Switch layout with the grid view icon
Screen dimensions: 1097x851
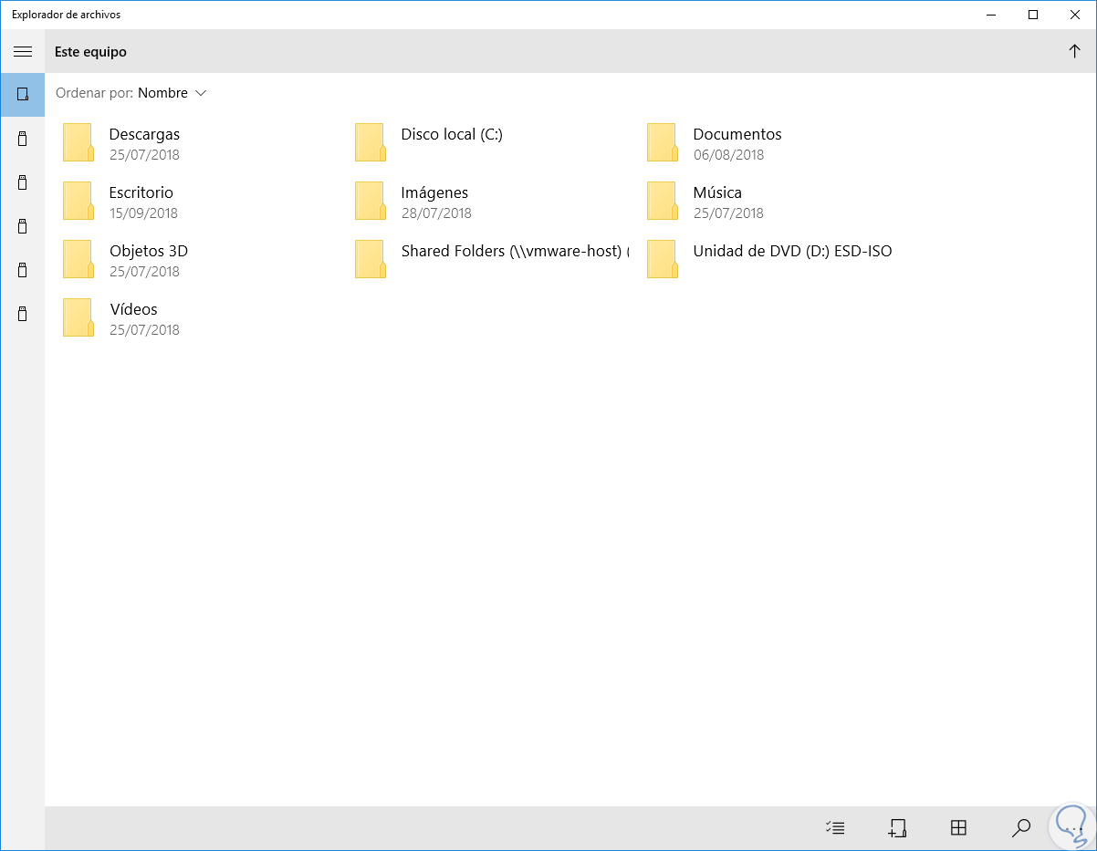pyautogui.click(x=958, y=828)
